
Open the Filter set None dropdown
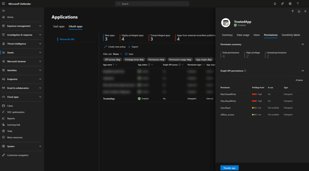pyautogui.click(x=117, y=54)
